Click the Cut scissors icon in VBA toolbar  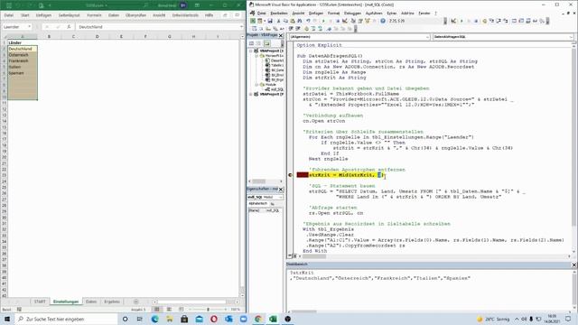[279, 21]
